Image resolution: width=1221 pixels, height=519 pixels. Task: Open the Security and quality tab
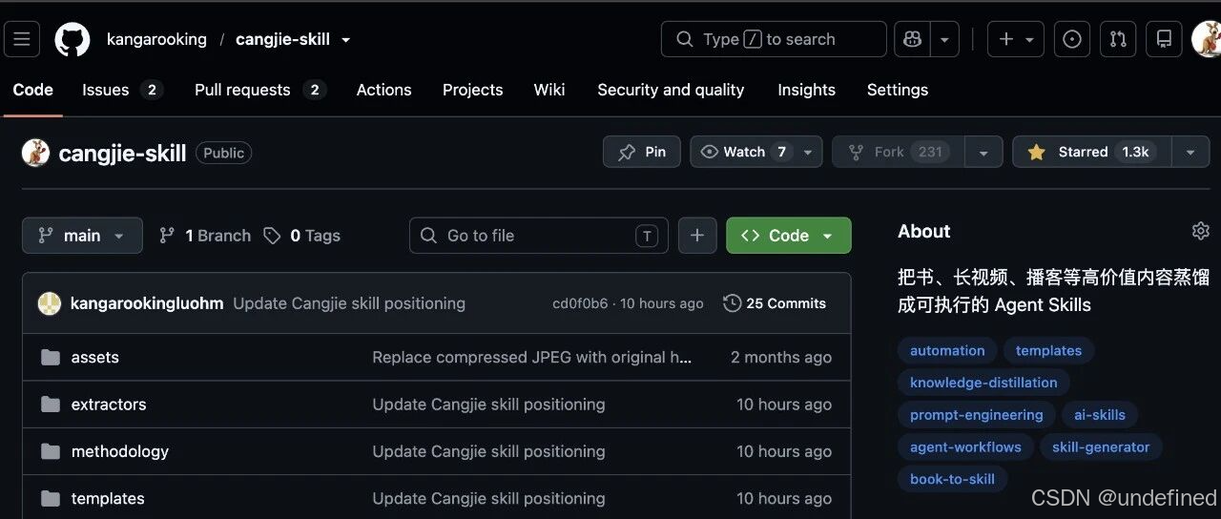pos(671,90)
